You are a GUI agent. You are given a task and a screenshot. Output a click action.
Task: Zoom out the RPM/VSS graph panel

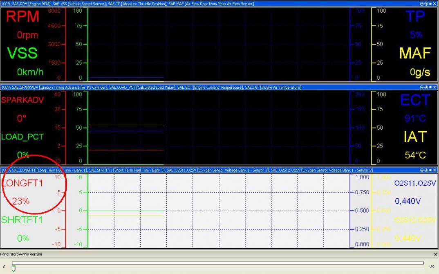[422, 4]
